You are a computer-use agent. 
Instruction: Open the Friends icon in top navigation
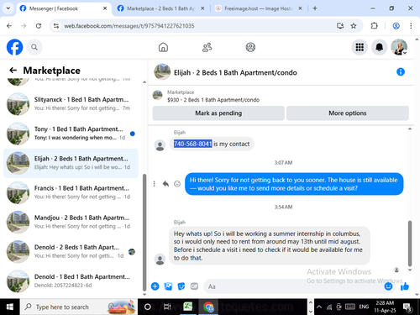click(207, 47)
